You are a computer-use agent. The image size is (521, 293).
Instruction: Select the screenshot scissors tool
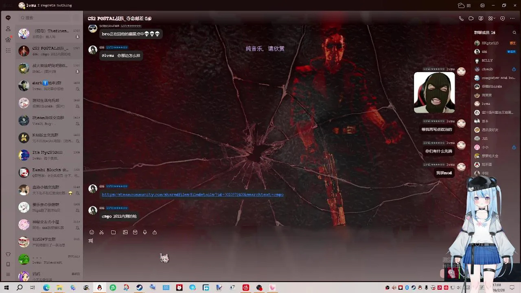pyautogui.click(x=101, y=232)
